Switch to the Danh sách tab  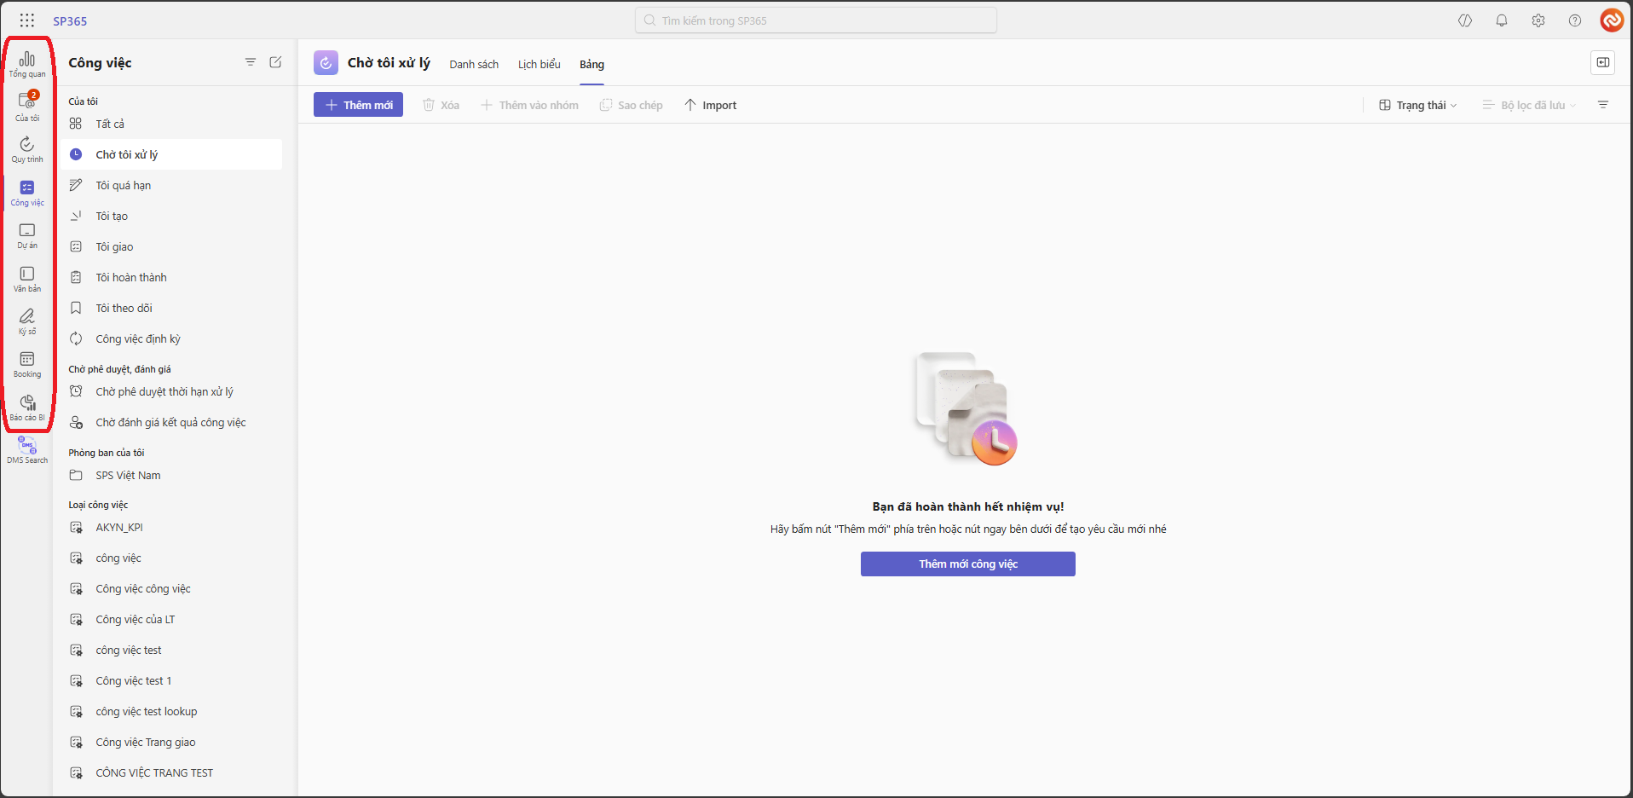(x=474, y=64)
